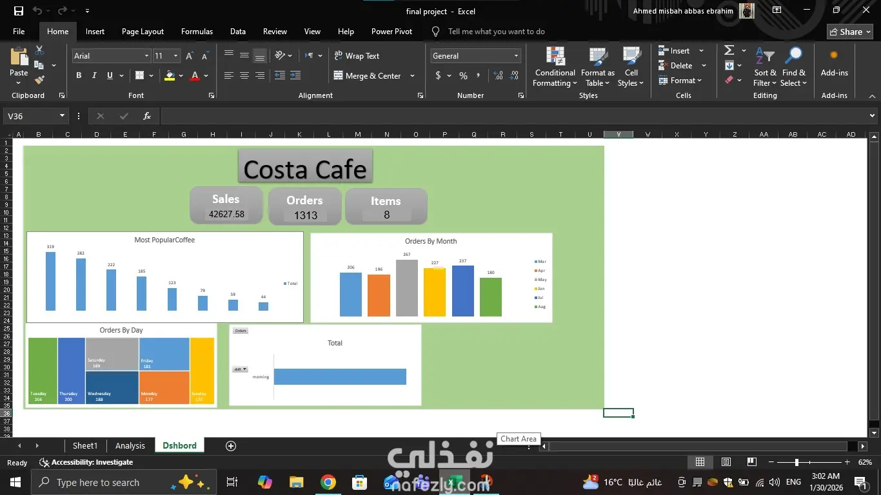Add a new sheet with plus icon
881x495 pixels.
pyautogui.click(x=231, y=446)
